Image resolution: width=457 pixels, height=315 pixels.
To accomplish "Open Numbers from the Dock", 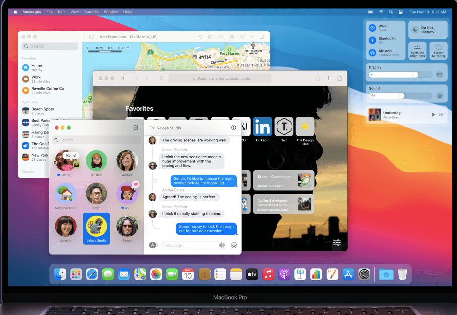I will pyautogui.click(x=316, y=274).
